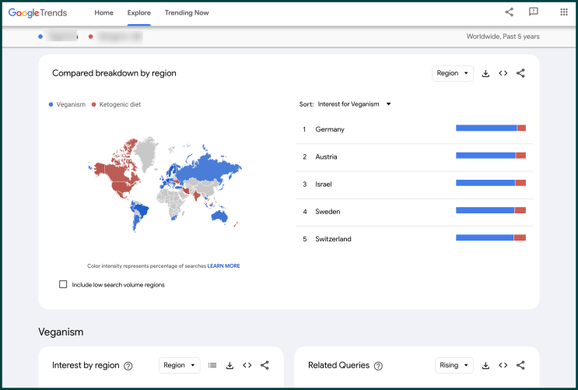Share the Related Queries card
578x390 pixels.
point(520,365)
